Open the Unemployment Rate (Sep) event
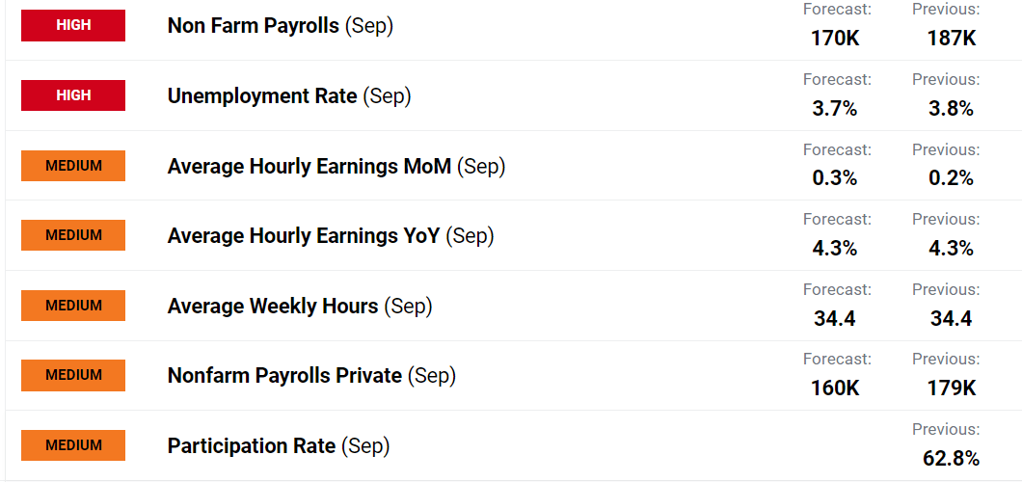 (x=288, y=96)
